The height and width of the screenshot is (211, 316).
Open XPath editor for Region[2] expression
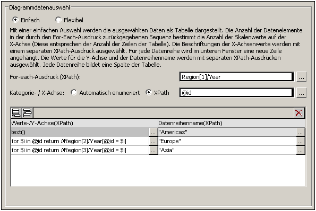[x=153, y=141]
